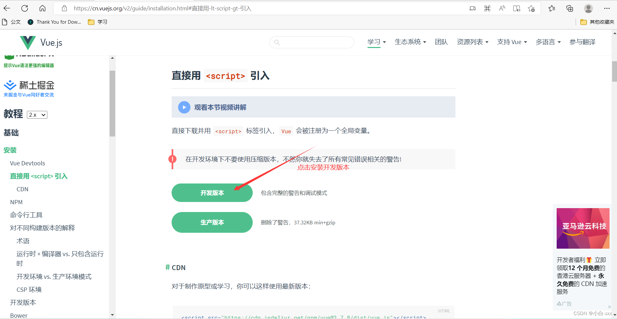This screenshot has width=617, height=319.
Task: Open the browser home page icon
Action: (x=42, y=8)
